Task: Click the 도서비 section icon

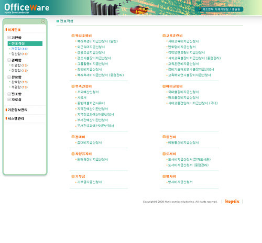Action: 164,154
